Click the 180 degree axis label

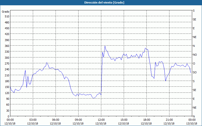pos(7,81)
